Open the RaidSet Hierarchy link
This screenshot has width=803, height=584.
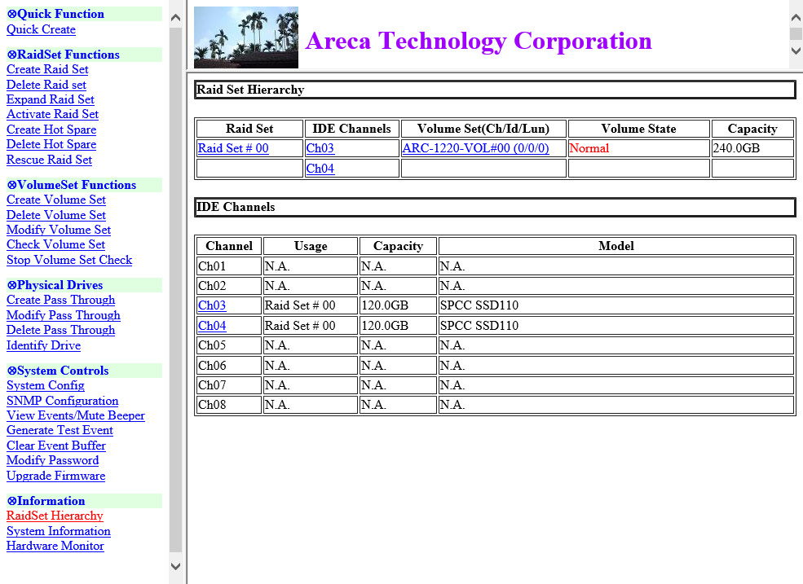55,516
